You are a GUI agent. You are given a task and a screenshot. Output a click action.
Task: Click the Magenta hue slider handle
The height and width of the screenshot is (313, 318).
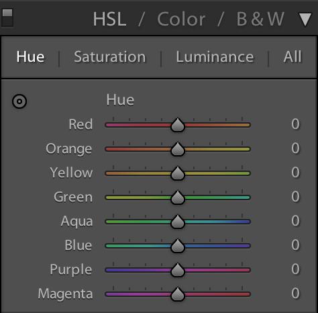click(x=178, y=294)
